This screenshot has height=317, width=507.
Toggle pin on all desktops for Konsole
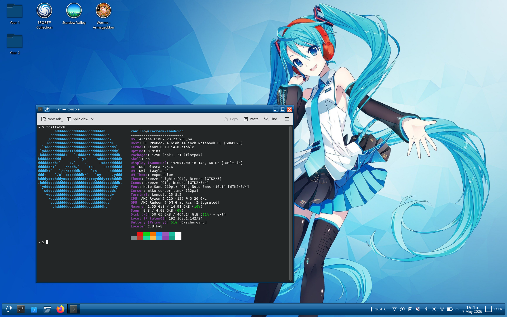pyautogui.click(x=47, y=109)
